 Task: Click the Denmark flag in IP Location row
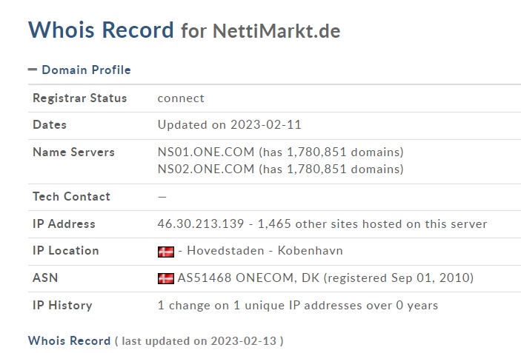pos(166,252)
